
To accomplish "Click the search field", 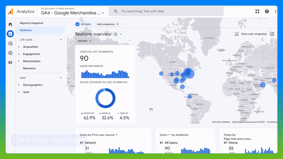I will click(166, 11).
